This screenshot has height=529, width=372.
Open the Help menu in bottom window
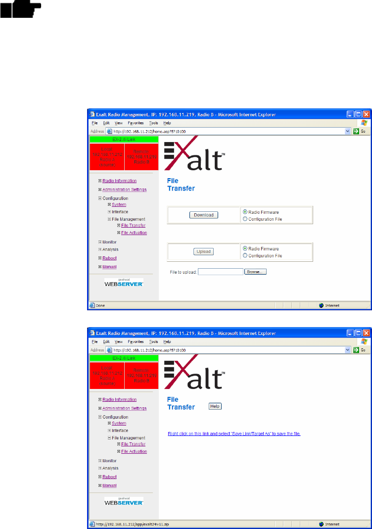(x=167, y=341)
